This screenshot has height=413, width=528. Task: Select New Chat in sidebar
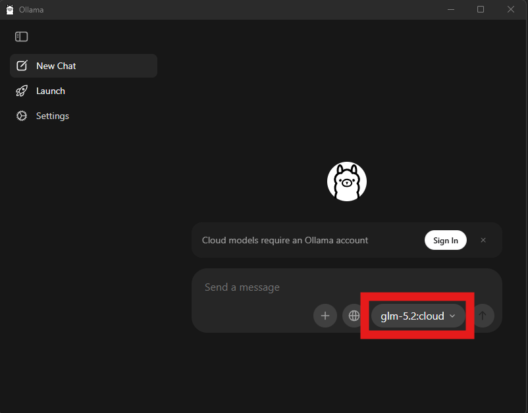point(84,66)
